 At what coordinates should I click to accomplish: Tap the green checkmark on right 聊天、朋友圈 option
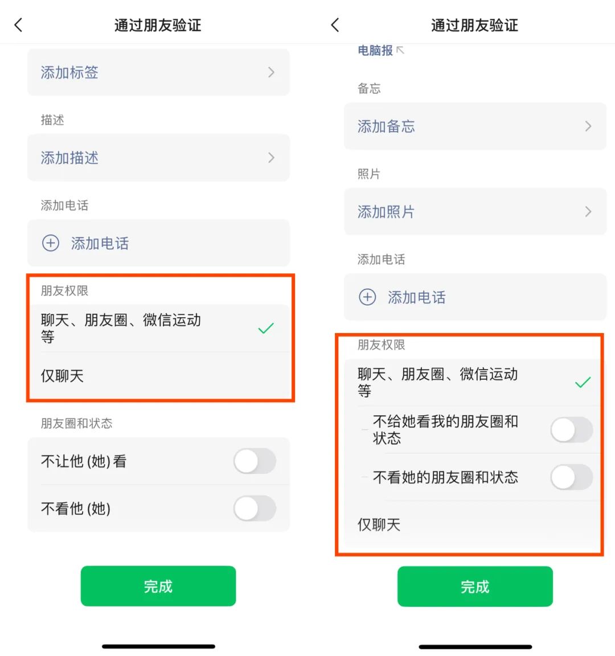click(583, 382)
